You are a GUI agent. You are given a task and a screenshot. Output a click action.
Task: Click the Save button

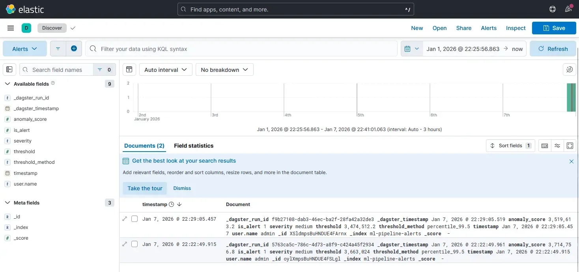pos(554,28)
